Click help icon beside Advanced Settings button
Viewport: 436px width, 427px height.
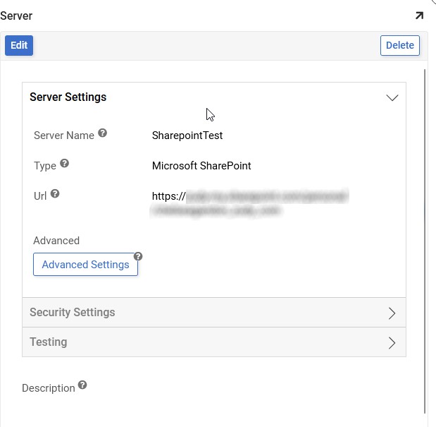click(x=138, y=256)
